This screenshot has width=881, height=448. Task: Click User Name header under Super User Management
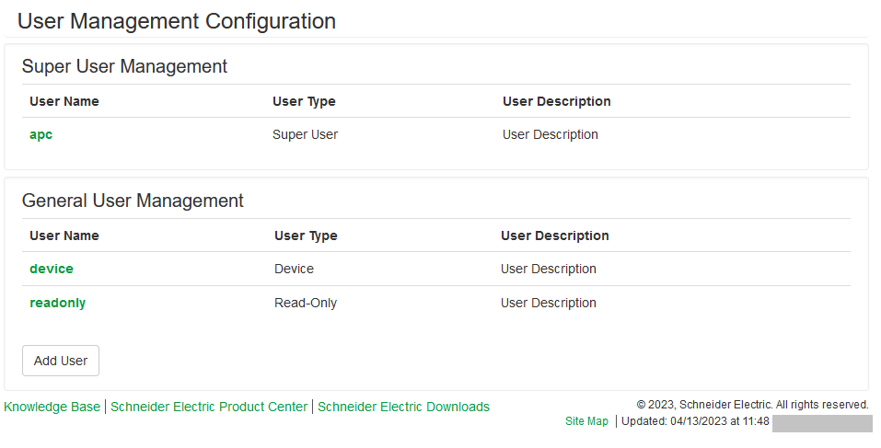64,101
